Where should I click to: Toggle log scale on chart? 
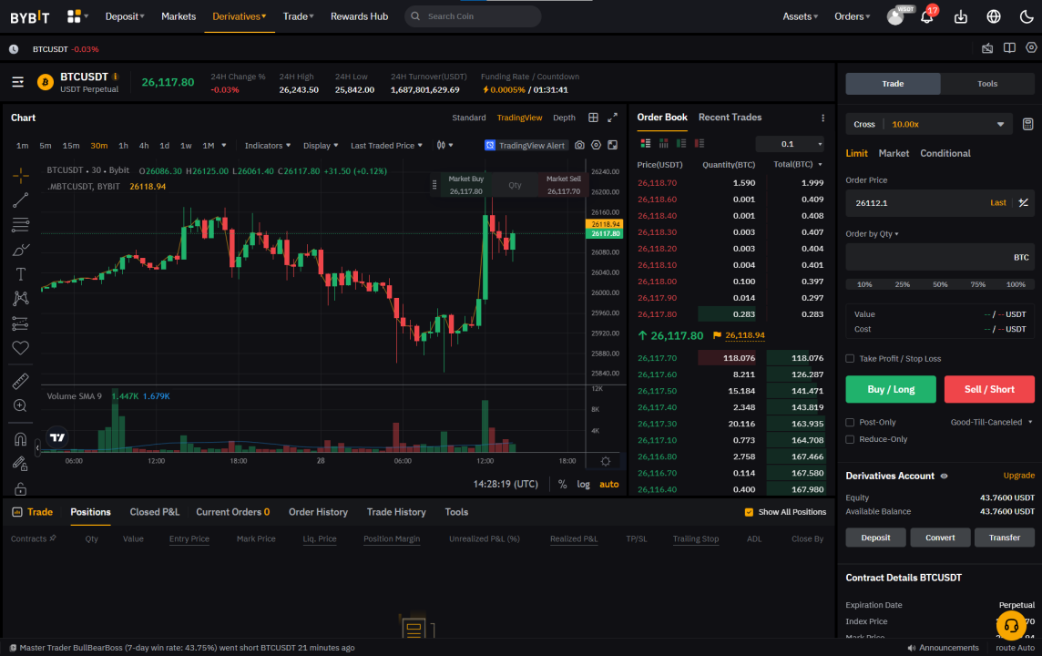pyautogui.click(x=584, y=484)
